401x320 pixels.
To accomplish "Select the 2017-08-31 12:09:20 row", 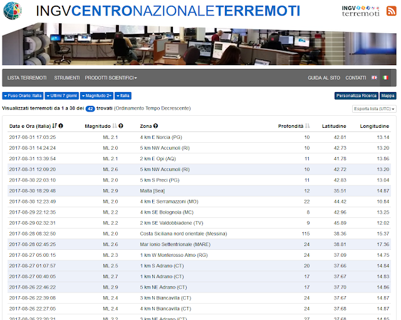I will [x=199, y=170].
